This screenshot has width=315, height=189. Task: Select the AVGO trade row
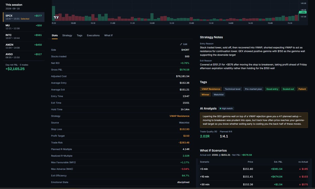(x=24, y=56)
